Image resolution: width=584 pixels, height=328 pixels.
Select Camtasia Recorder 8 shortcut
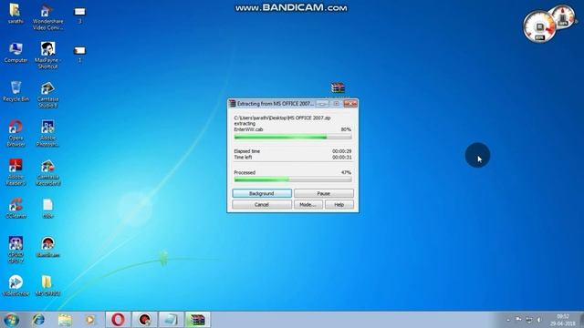tap(47, 172)
